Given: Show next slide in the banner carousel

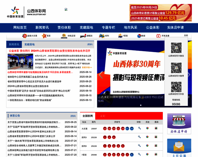Looking at the screenshot, I should 189,75.
